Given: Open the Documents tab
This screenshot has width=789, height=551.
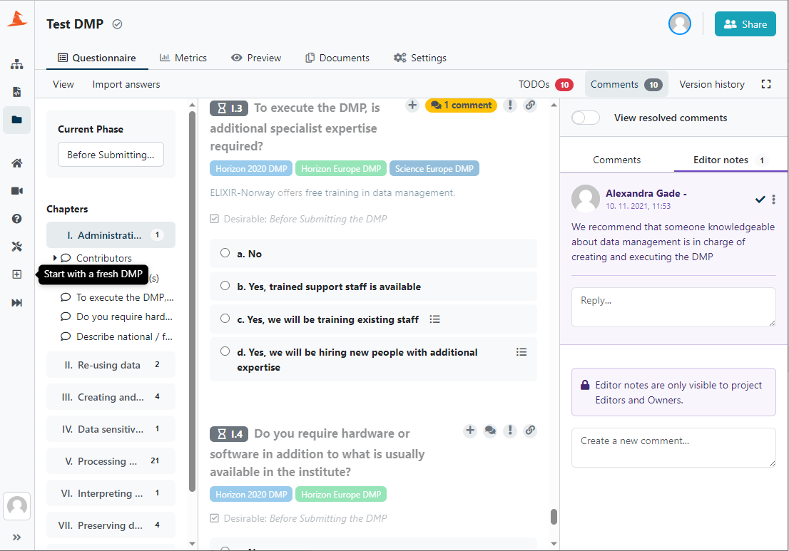Looking at the screenshot, I should click(337, 58).
